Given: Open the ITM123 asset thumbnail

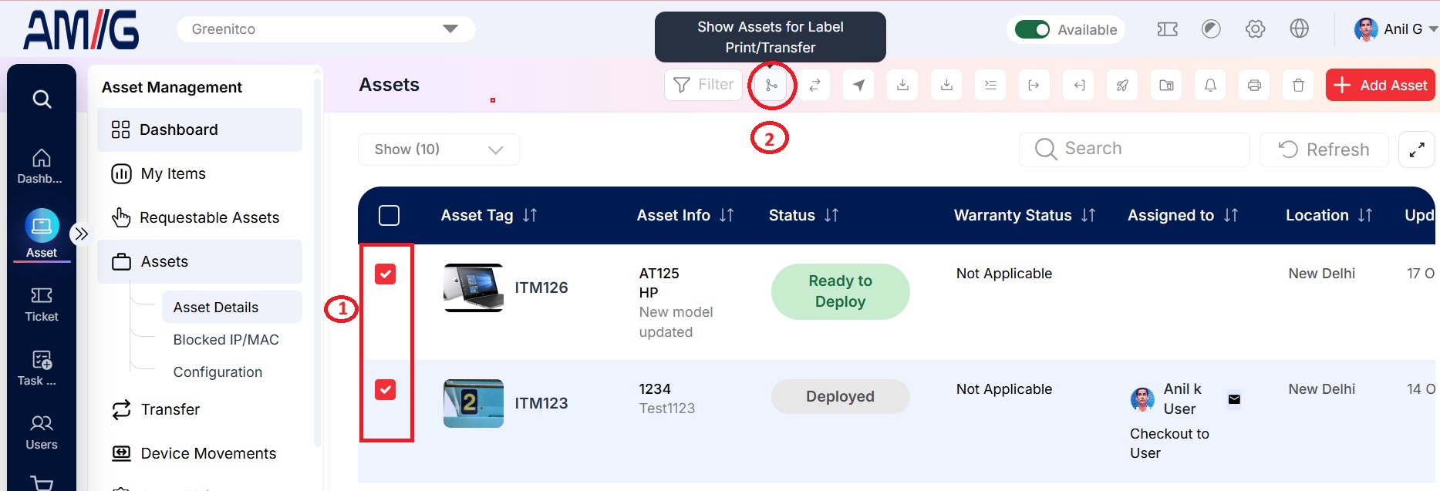Looking at the screenshot, I should pos(474,403).
